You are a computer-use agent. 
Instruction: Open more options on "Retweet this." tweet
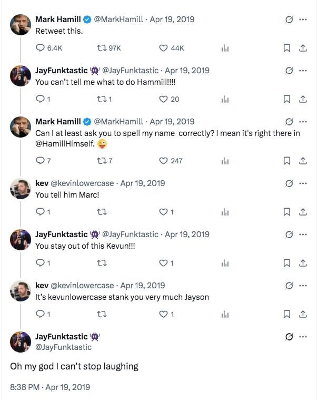303,19
